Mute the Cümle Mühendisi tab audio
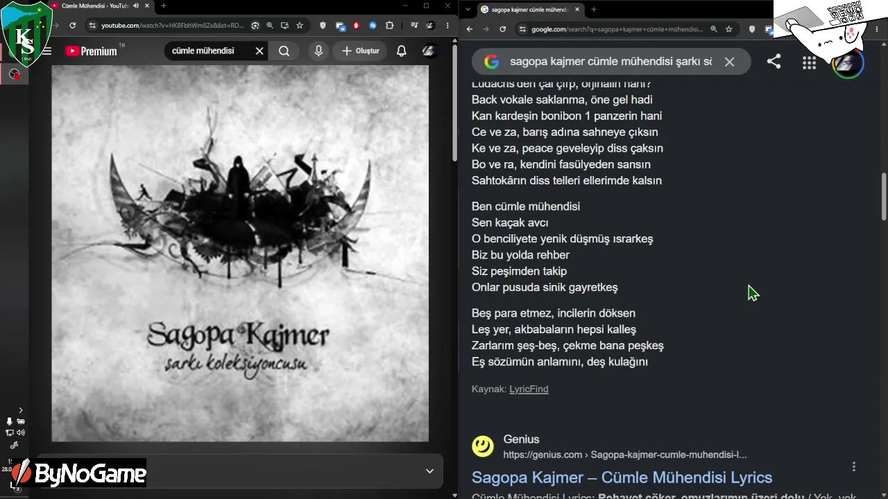The height and width of the screenshot is (499, 888). click(x=136, y=6)
